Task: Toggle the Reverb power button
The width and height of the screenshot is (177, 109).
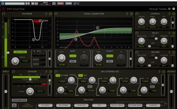Action: (x=174, y=52)
